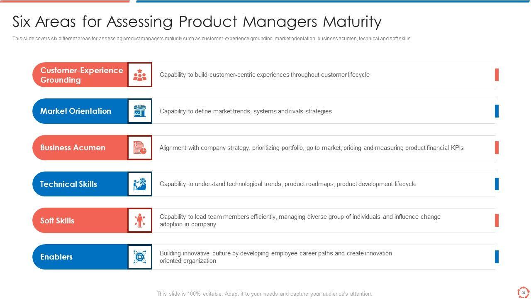Click the technical skills gear icon
The width and height of the screenshot is (531, 299).
click(140, 184)
